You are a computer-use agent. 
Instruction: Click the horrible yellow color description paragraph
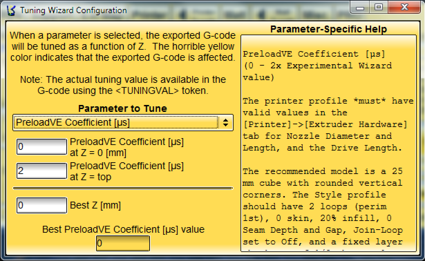click(123, 47)
